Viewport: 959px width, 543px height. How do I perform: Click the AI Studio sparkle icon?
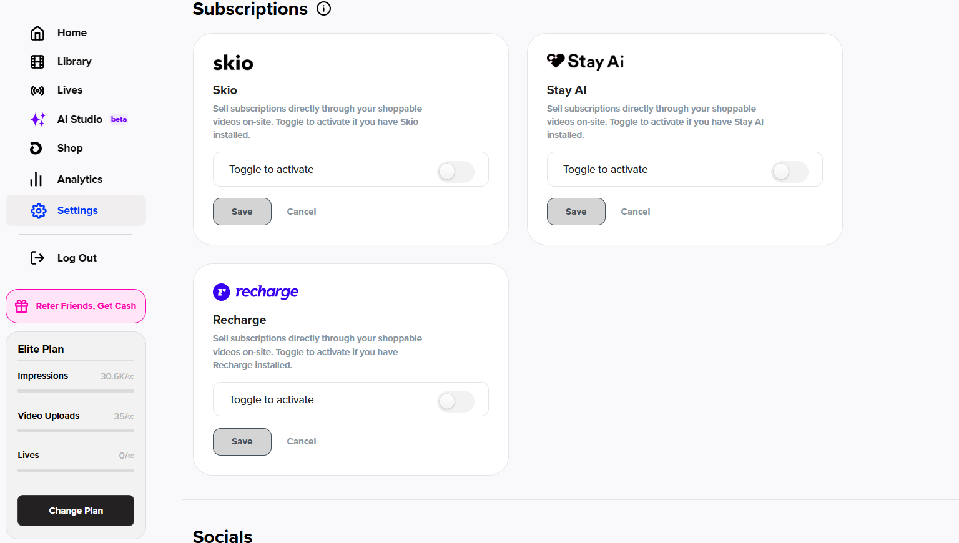coord(37,119)
